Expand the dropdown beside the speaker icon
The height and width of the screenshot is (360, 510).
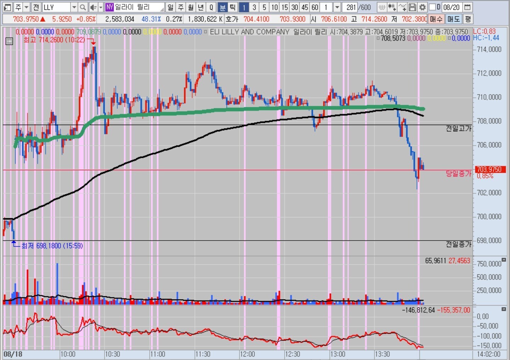click(101, 7)
